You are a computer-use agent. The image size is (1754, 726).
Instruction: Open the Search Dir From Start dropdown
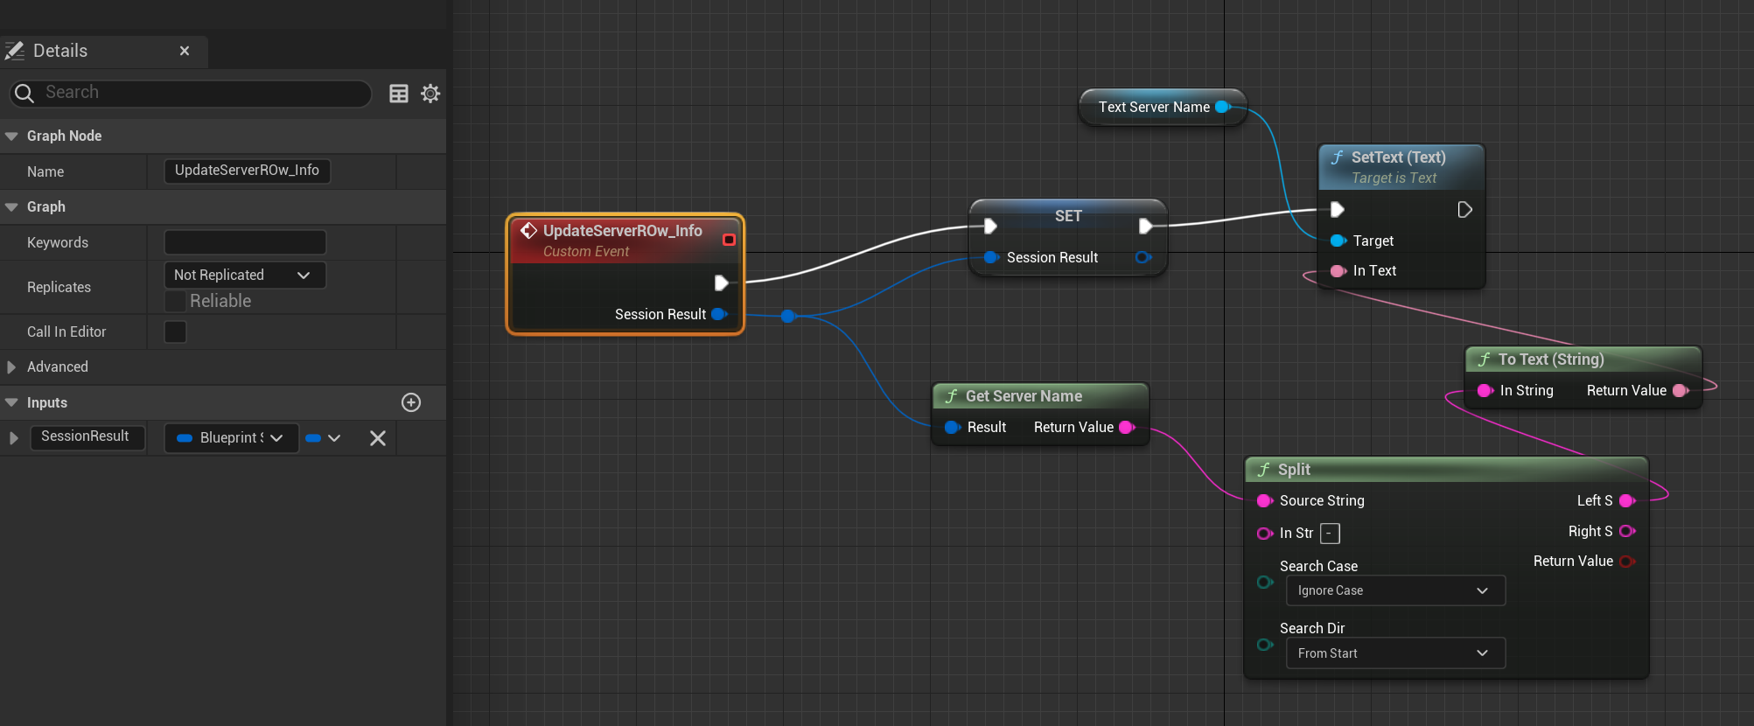click(1395, 653)
